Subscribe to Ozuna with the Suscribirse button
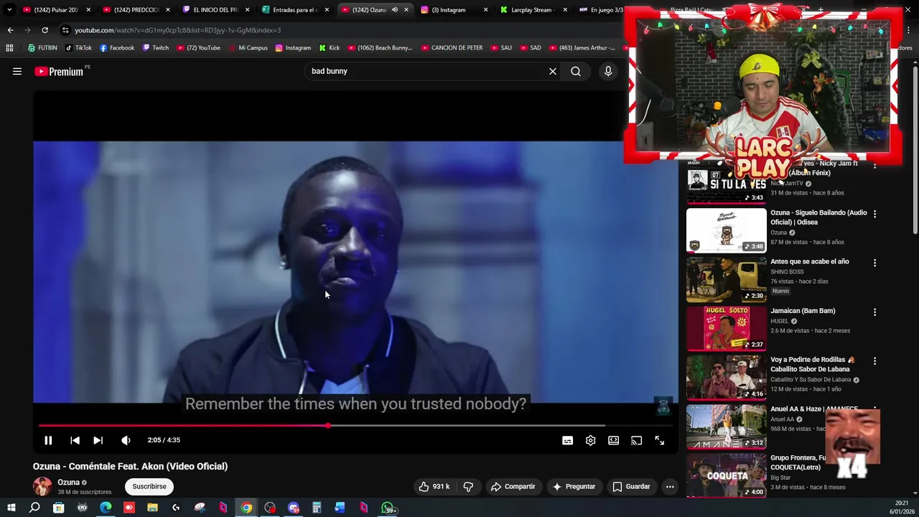The width and height of the screenshot is (919, 517). (x=149, y=486)
